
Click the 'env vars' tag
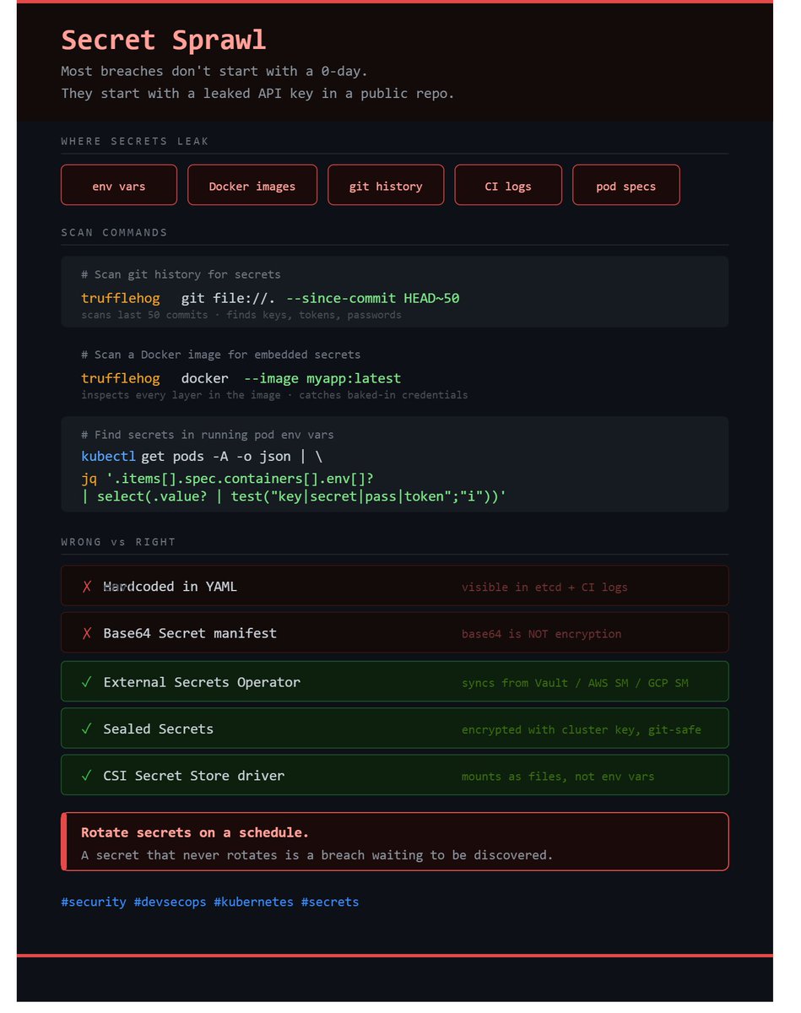click(x=119, y=186)
